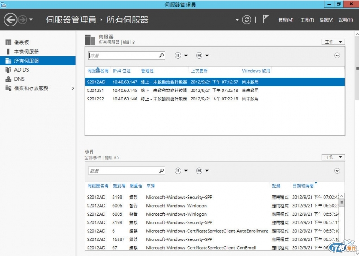Click the AD DS sidebar icon
The height and width of the screenshot is (256, 359).
point(8,70)
